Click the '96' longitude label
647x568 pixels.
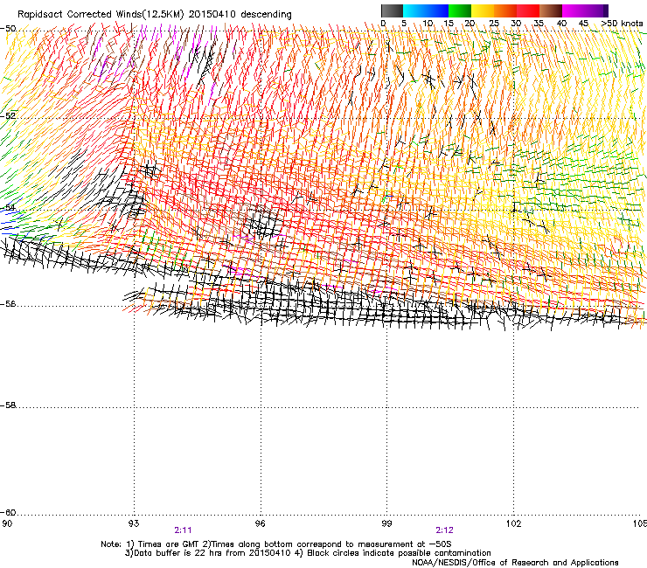[260, 523]
